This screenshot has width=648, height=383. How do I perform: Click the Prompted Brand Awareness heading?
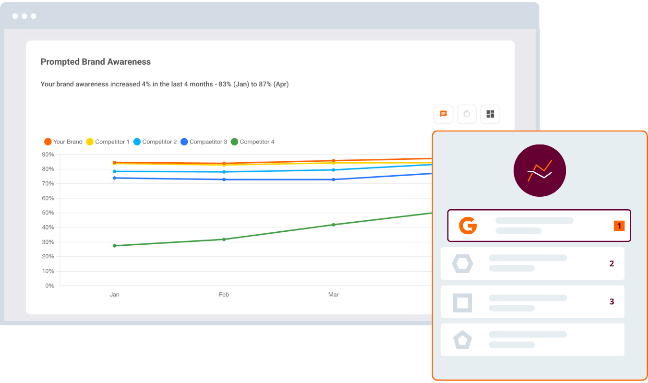click(95, 61)
